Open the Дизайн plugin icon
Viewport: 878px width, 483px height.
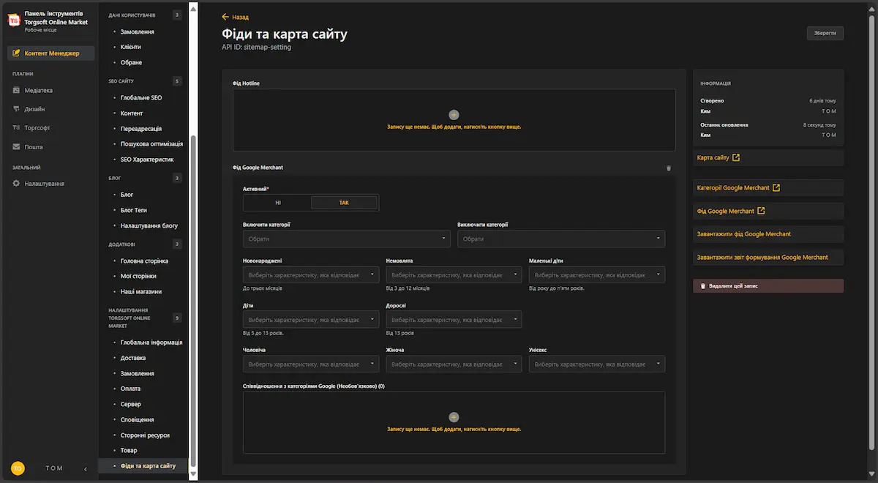pyautogui.click(x=16, y=109)
